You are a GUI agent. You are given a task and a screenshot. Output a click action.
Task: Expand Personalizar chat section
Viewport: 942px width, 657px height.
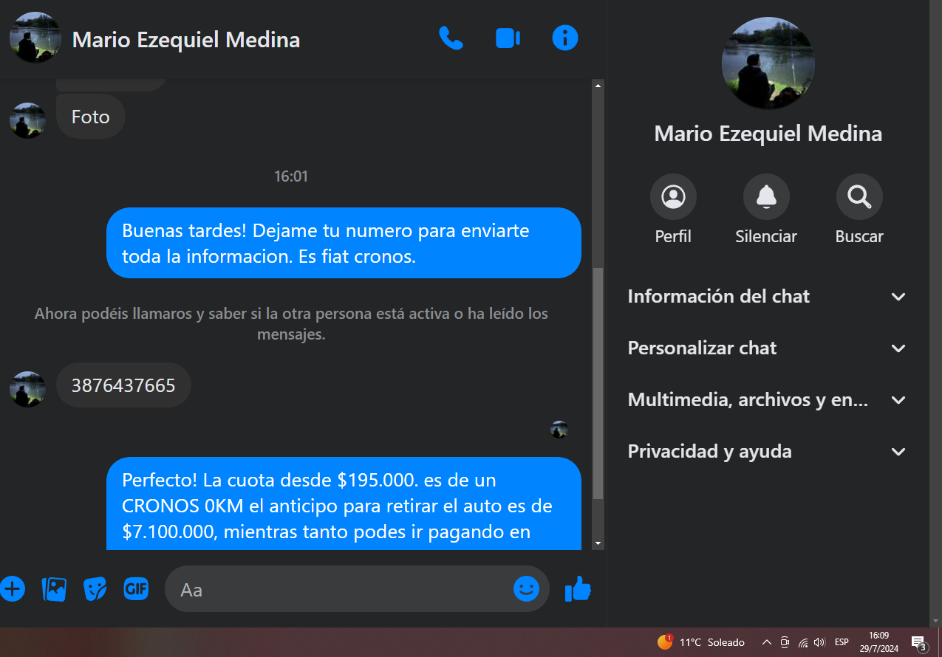767,348
